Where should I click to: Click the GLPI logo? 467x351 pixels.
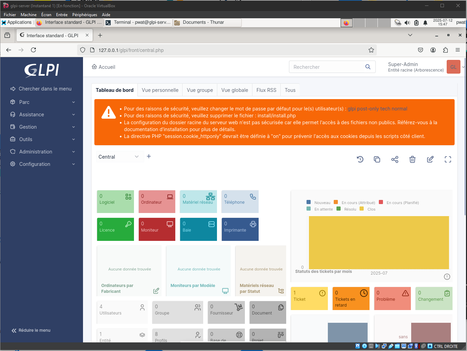tap(42, 70)
